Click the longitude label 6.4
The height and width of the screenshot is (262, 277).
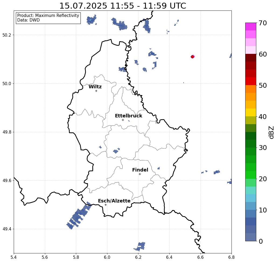169,257
